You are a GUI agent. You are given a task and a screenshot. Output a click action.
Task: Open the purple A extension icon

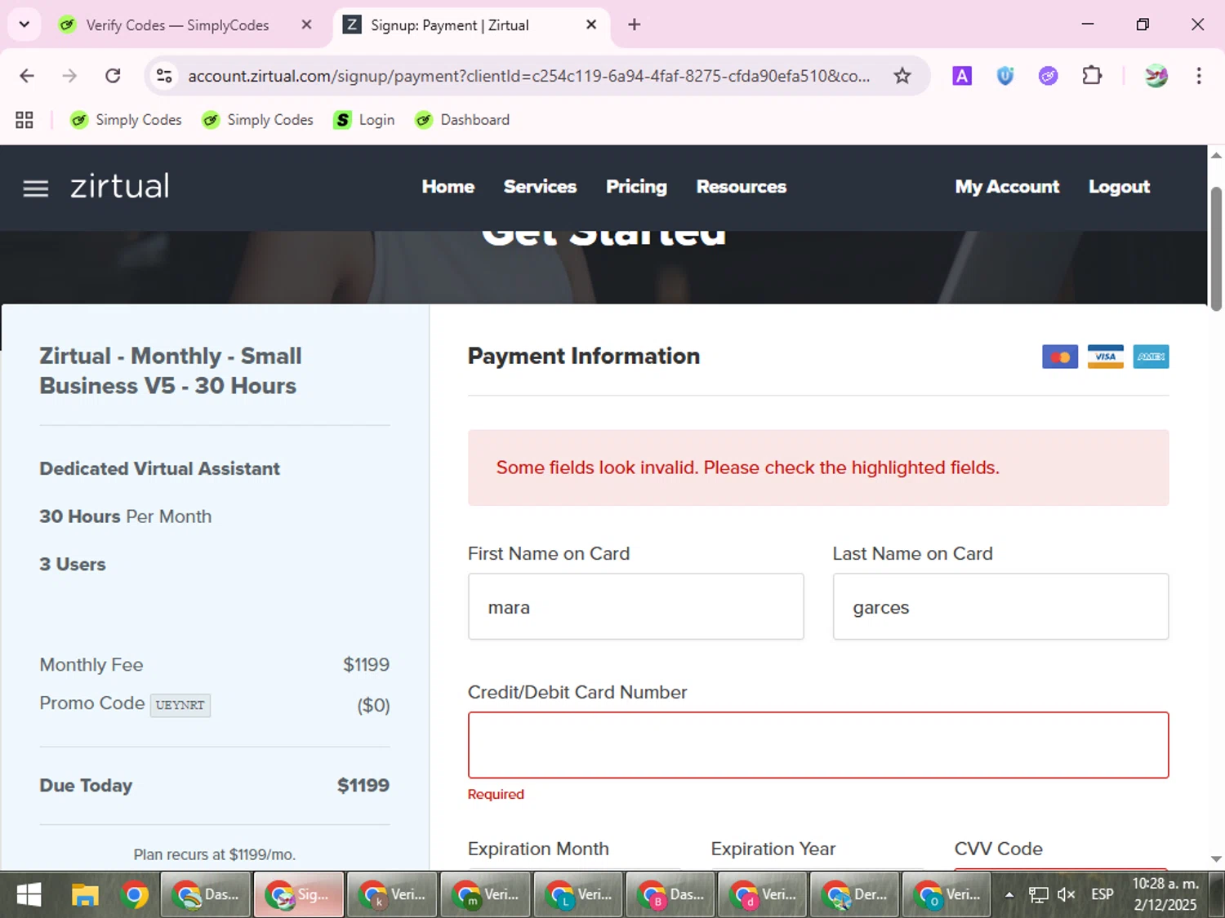(x=962, y=76)
